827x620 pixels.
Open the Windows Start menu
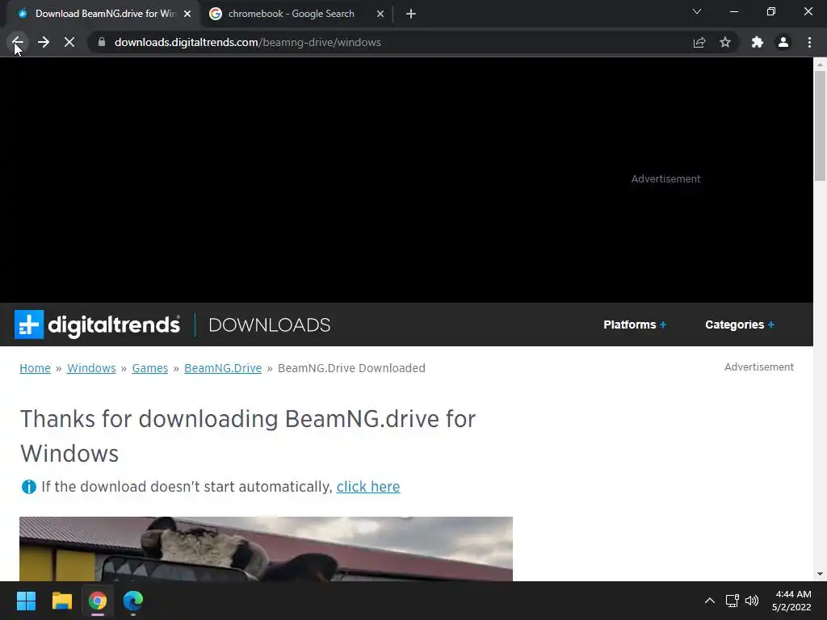pyautogui.click(x=26, y=601)
